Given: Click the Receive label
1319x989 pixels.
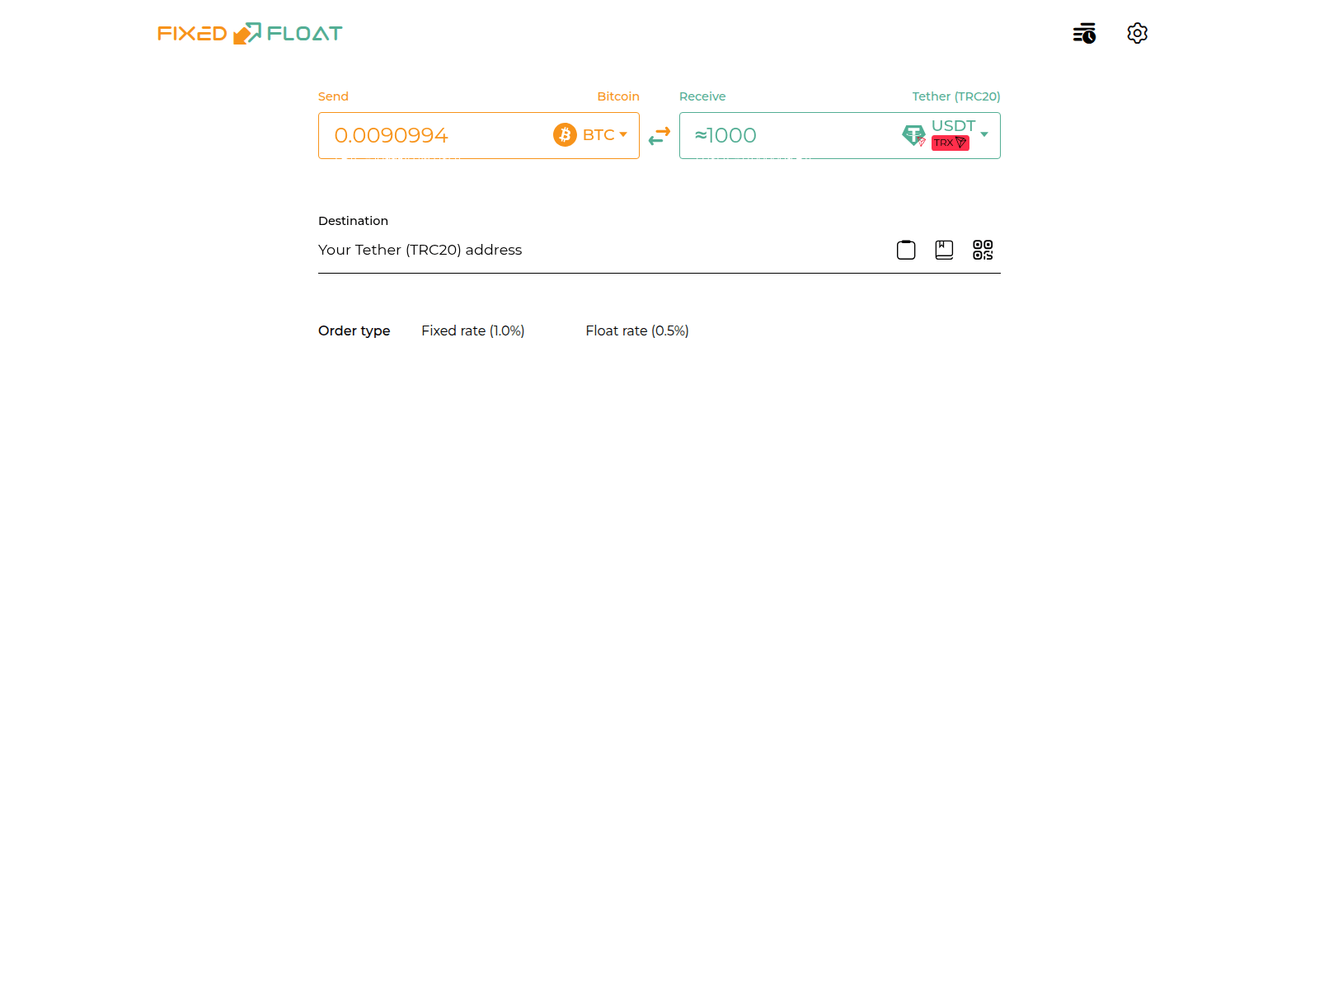Looking at the screenshot, I should (702, 96).
